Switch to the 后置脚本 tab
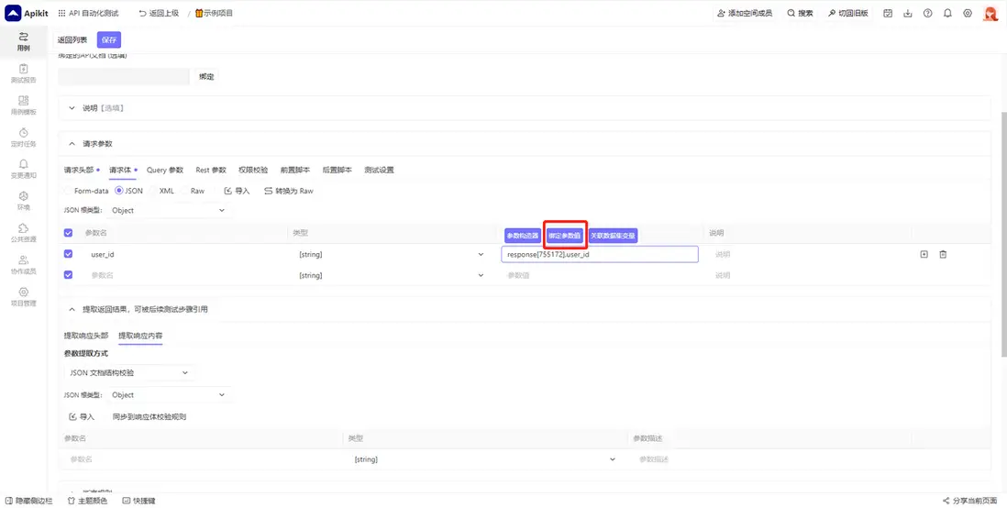This screenshot has height=508, width=1007. click(338, 171)
